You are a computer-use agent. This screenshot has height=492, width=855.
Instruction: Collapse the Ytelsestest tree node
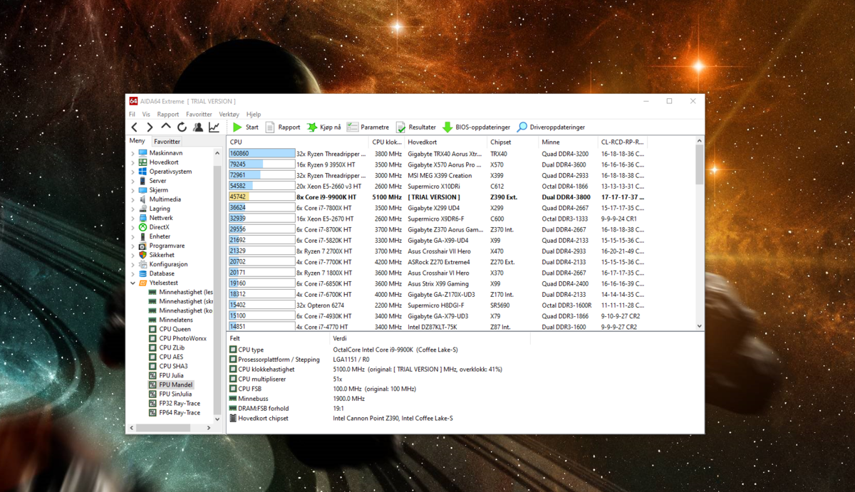pos(133,283)
